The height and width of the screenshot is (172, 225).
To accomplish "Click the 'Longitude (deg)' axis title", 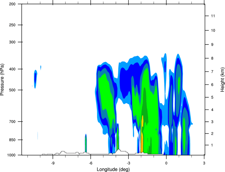I will [x=113, y=169].
